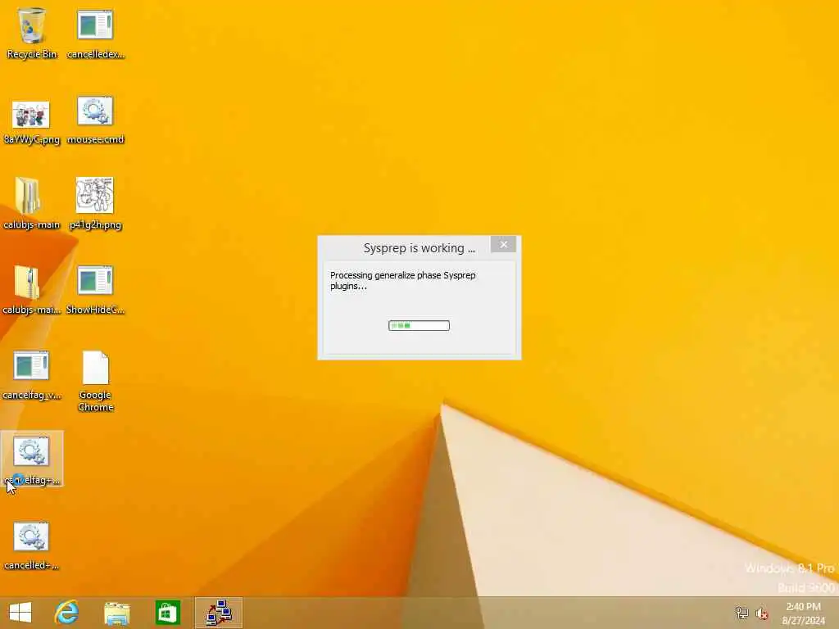
Task: Open the Recycle Bin desktop icon
Action: click(x=32, y=33)
